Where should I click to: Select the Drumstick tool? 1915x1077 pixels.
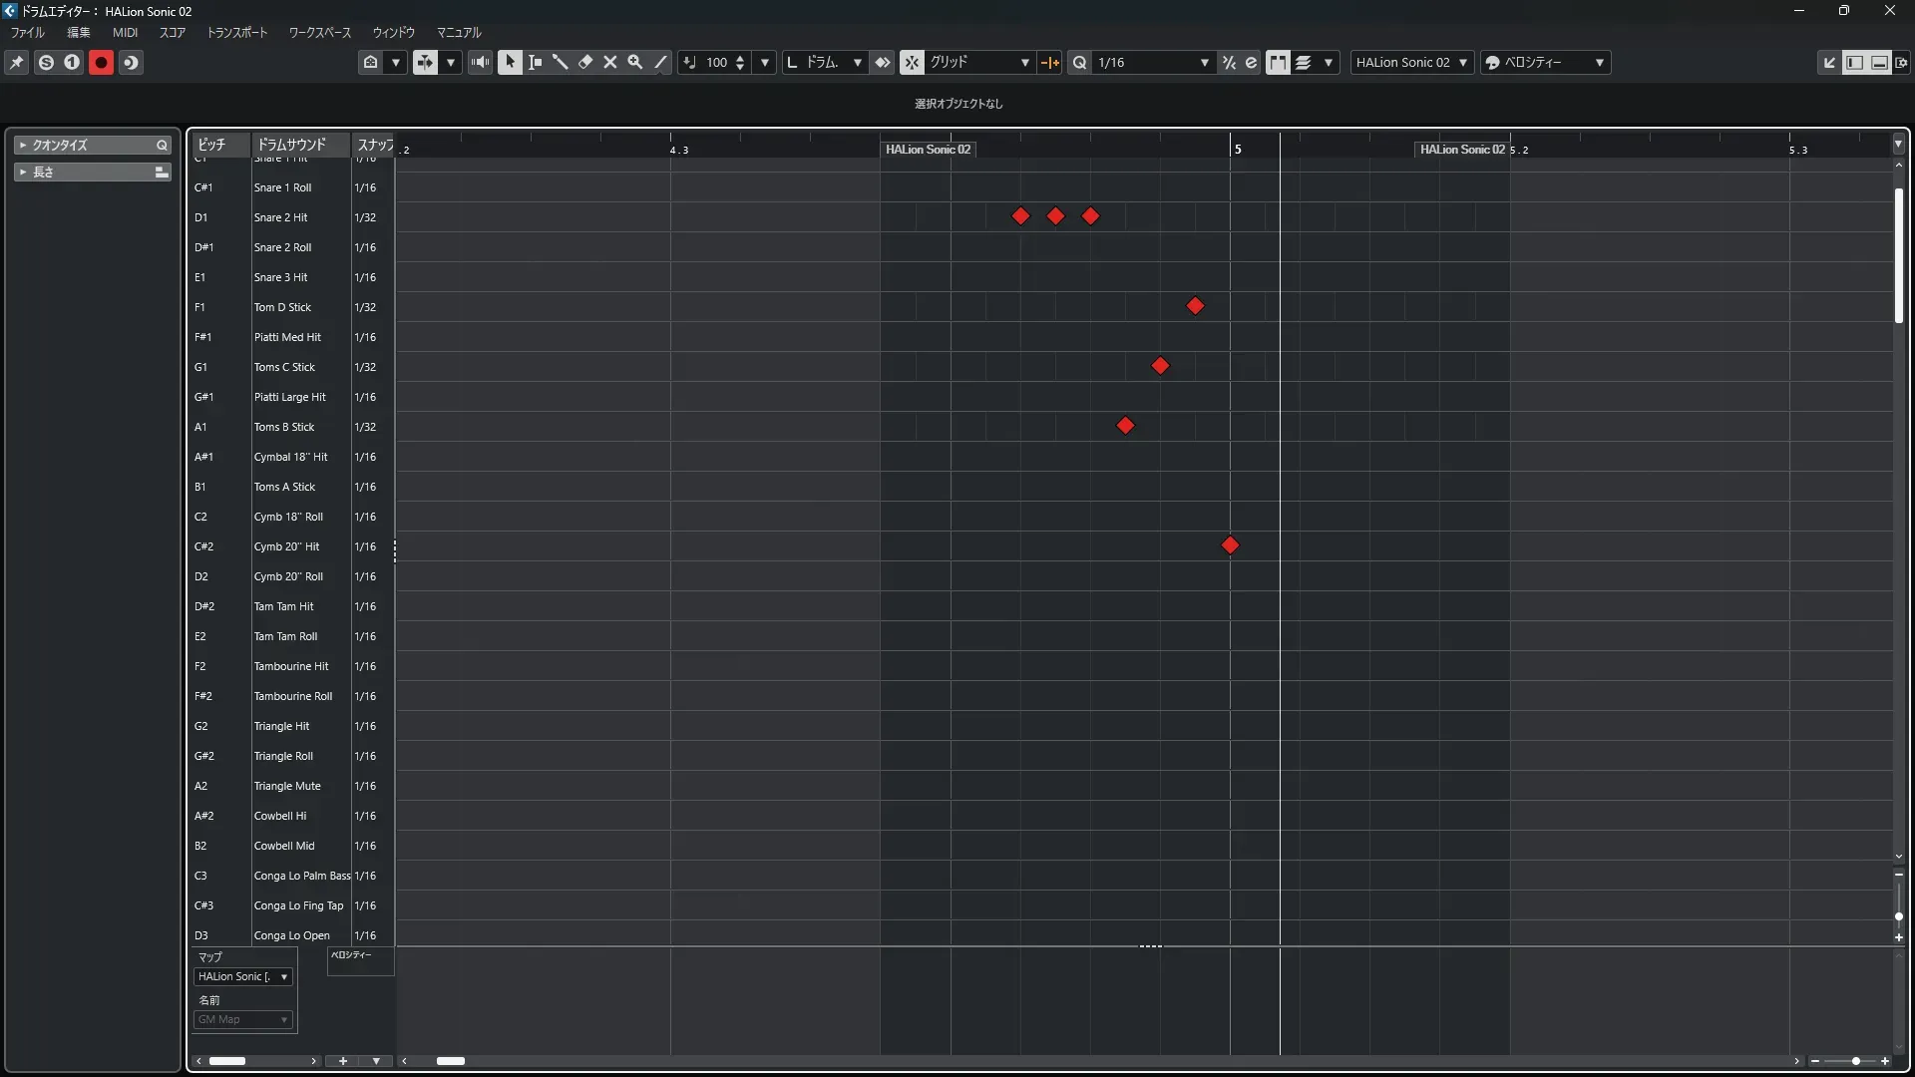561,63
